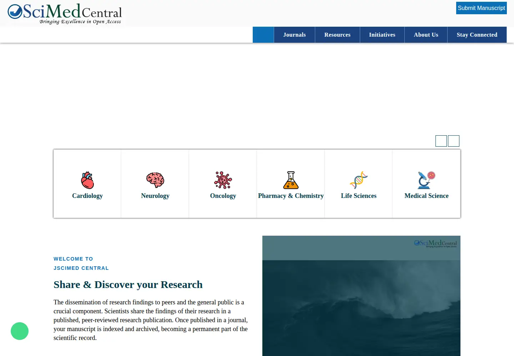Click the SciMed Central logo
514x356 pixels.
[x=65, y=14]
